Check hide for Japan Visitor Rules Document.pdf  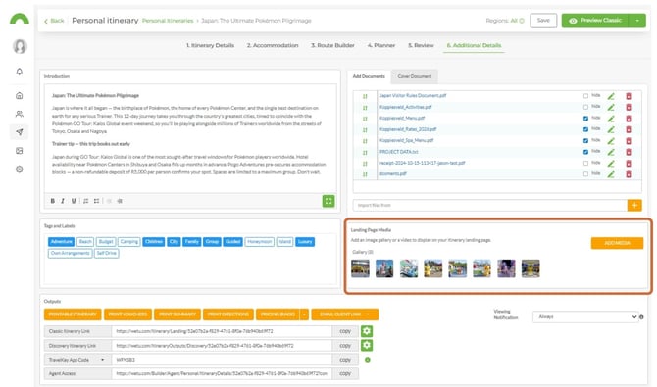pos(585,96)
